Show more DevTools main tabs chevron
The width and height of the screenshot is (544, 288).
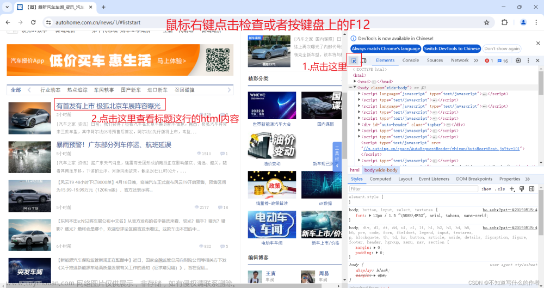click(x=476, y=60)
